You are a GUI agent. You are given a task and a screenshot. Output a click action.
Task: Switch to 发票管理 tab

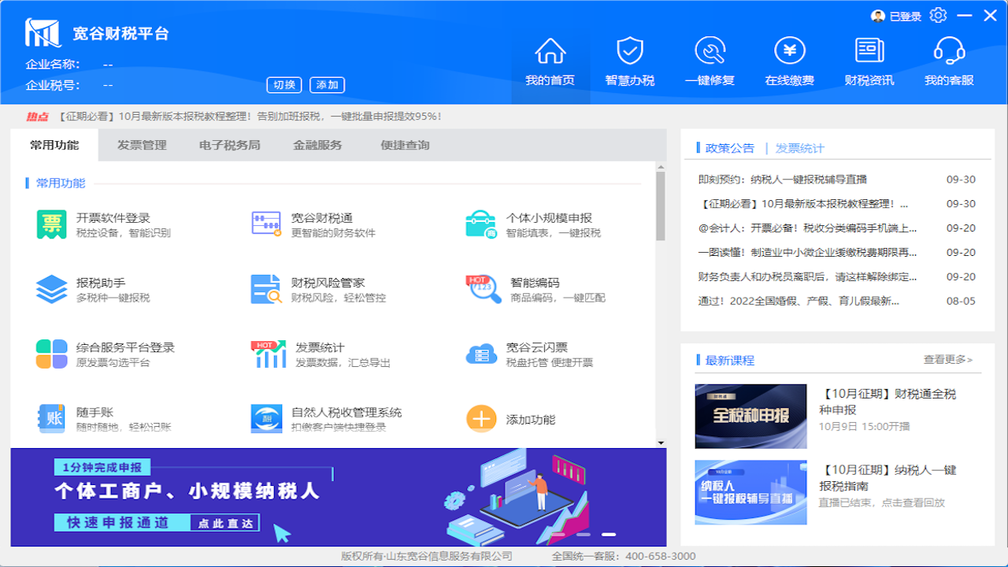pos(142,146)
